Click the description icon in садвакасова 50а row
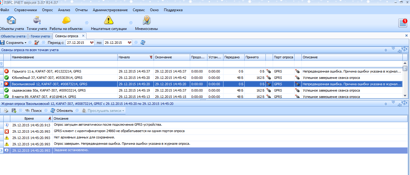 [298, 90]
